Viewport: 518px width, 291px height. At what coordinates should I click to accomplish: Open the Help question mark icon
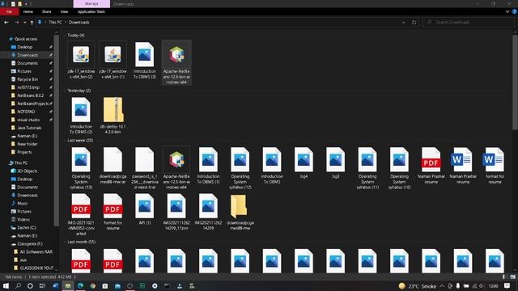(515, 11)
